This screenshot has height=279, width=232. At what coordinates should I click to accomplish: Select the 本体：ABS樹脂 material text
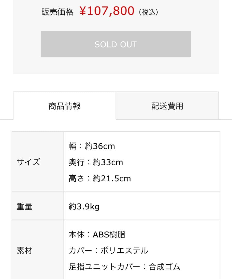(x=96, y=234)
